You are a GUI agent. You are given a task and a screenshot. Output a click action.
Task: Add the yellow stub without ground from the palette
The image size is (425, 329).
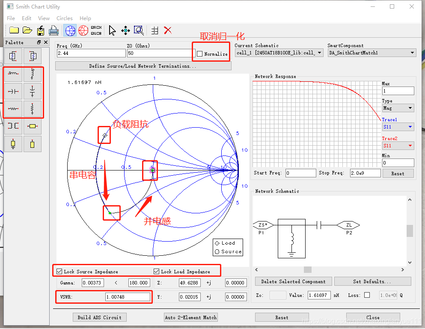click(x=33, y=144)
